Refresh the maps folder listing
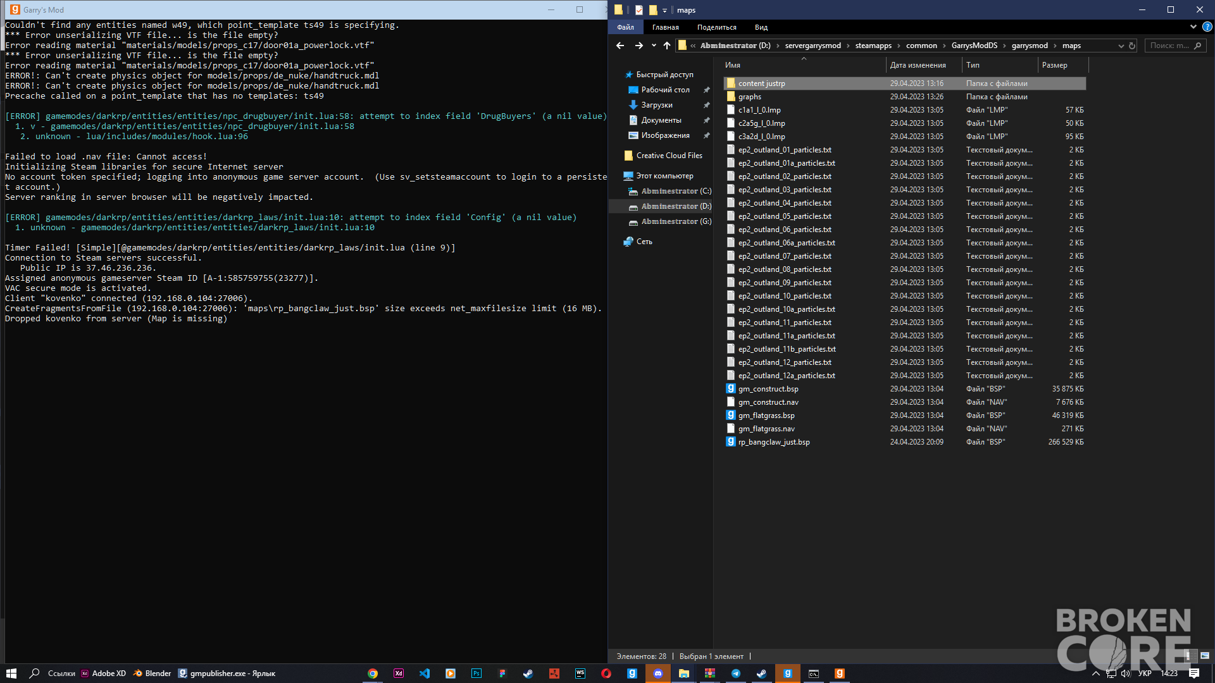The height and width of the screenshot is (683, 1215). pos(1132,46)
